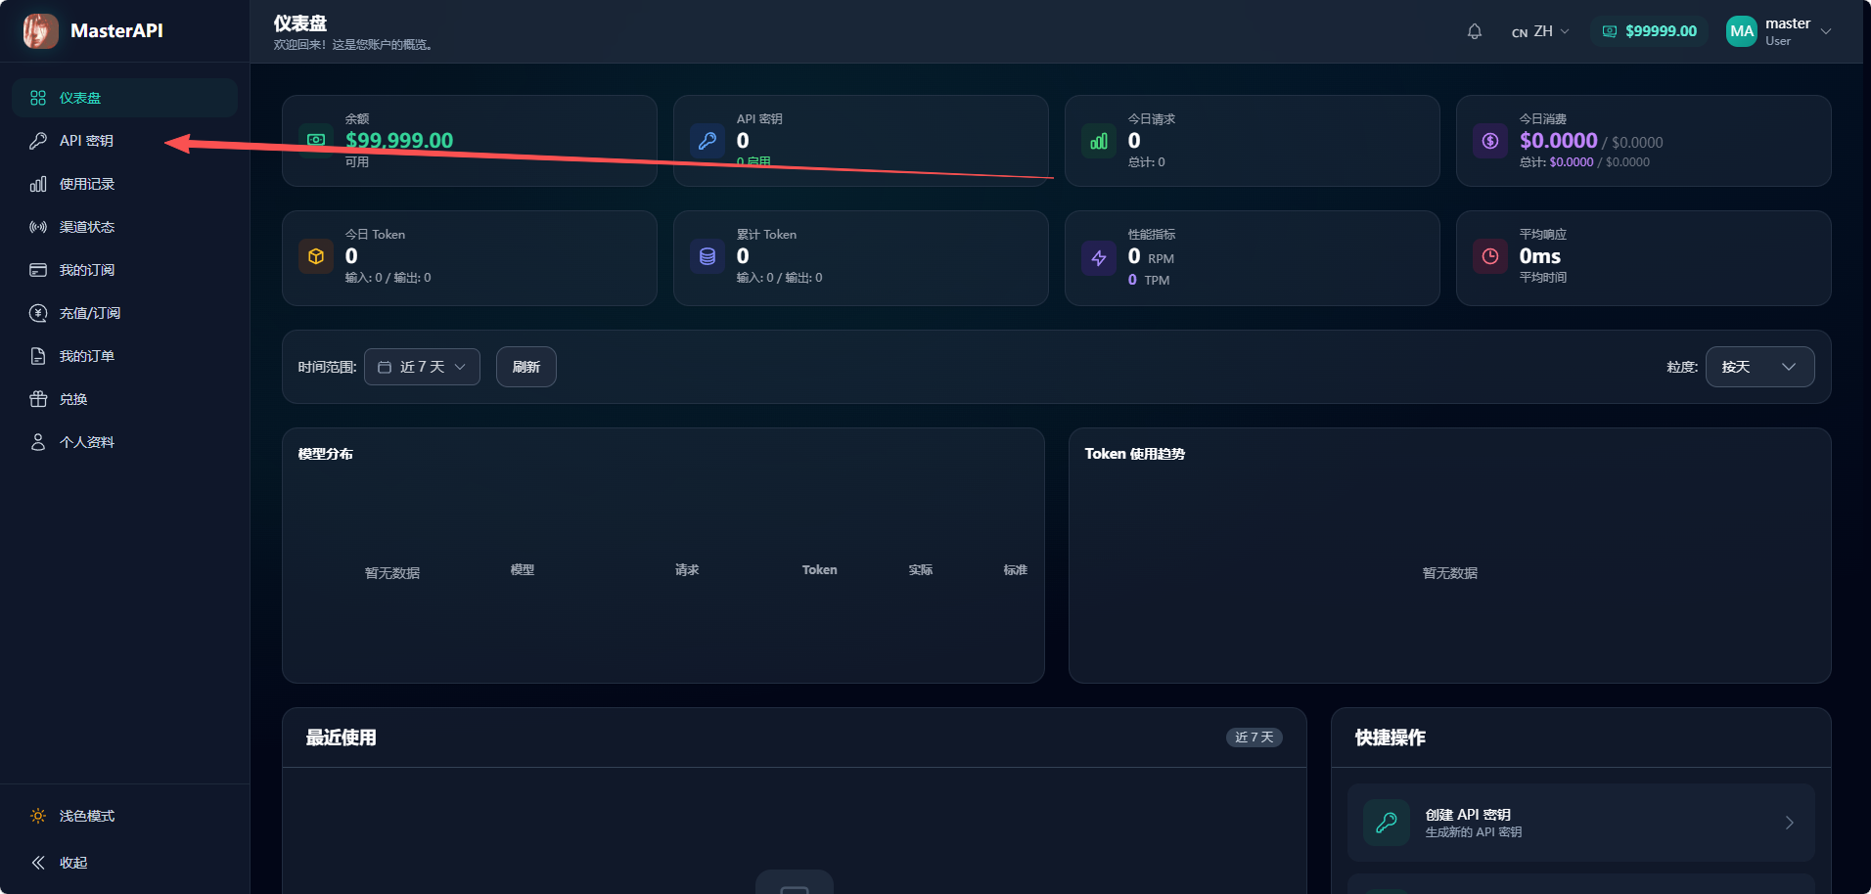Viewport: 1871px width, 894px height.
Task: Expand the master user menu arrow
Action: coord(1826,31)
